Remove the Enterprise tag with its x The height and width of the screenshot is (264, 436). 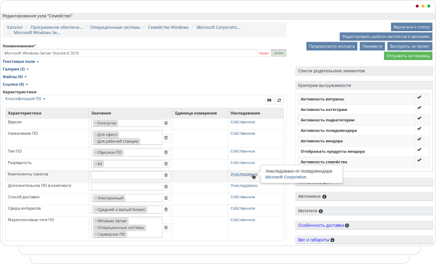tap(96, 123)
